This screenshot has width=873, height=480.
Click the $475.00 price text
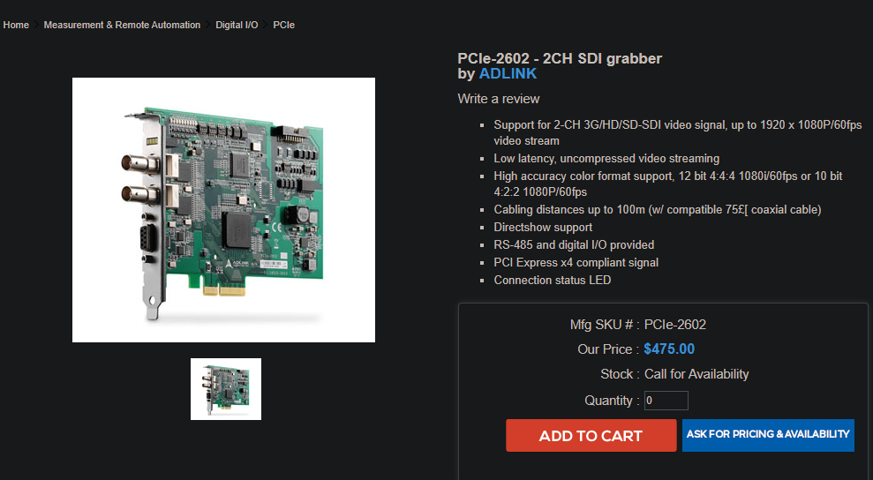click(x=669, y=349)
